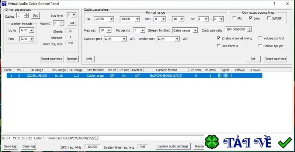Uncheck the Line source line checkbox
295x152 pixels.
click(251, 18)
